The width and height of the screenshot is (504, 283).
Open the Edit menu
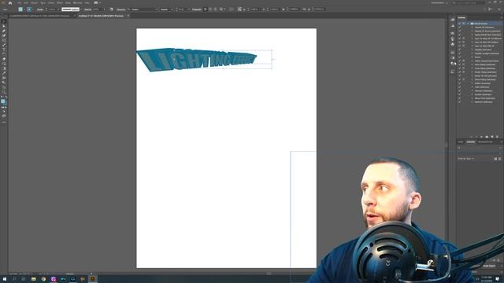pos(26,2)
